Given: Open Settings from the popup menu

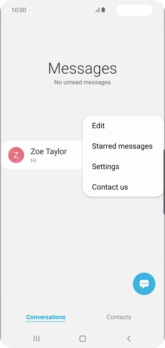Looking at the screenshot, I should (105, 167).
